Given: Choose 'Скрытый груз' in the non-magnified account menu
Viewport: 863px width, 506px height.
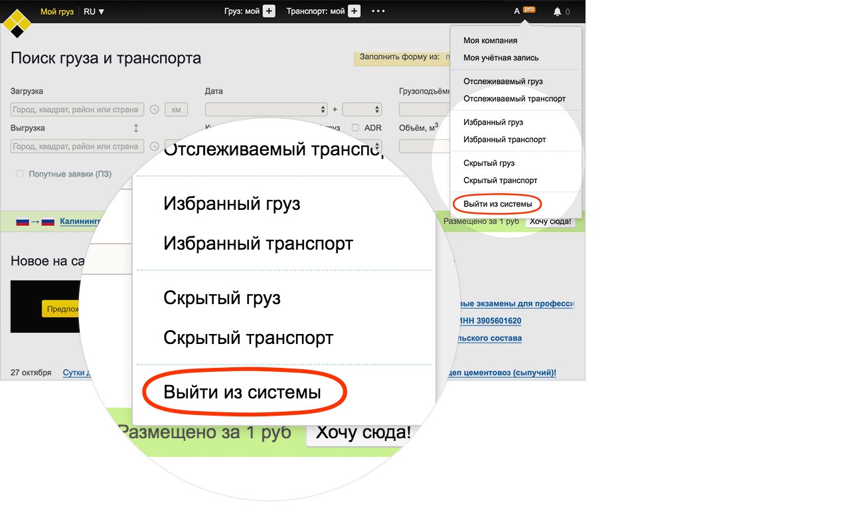Looking at the screenshot, I should (x=489, y=163).
